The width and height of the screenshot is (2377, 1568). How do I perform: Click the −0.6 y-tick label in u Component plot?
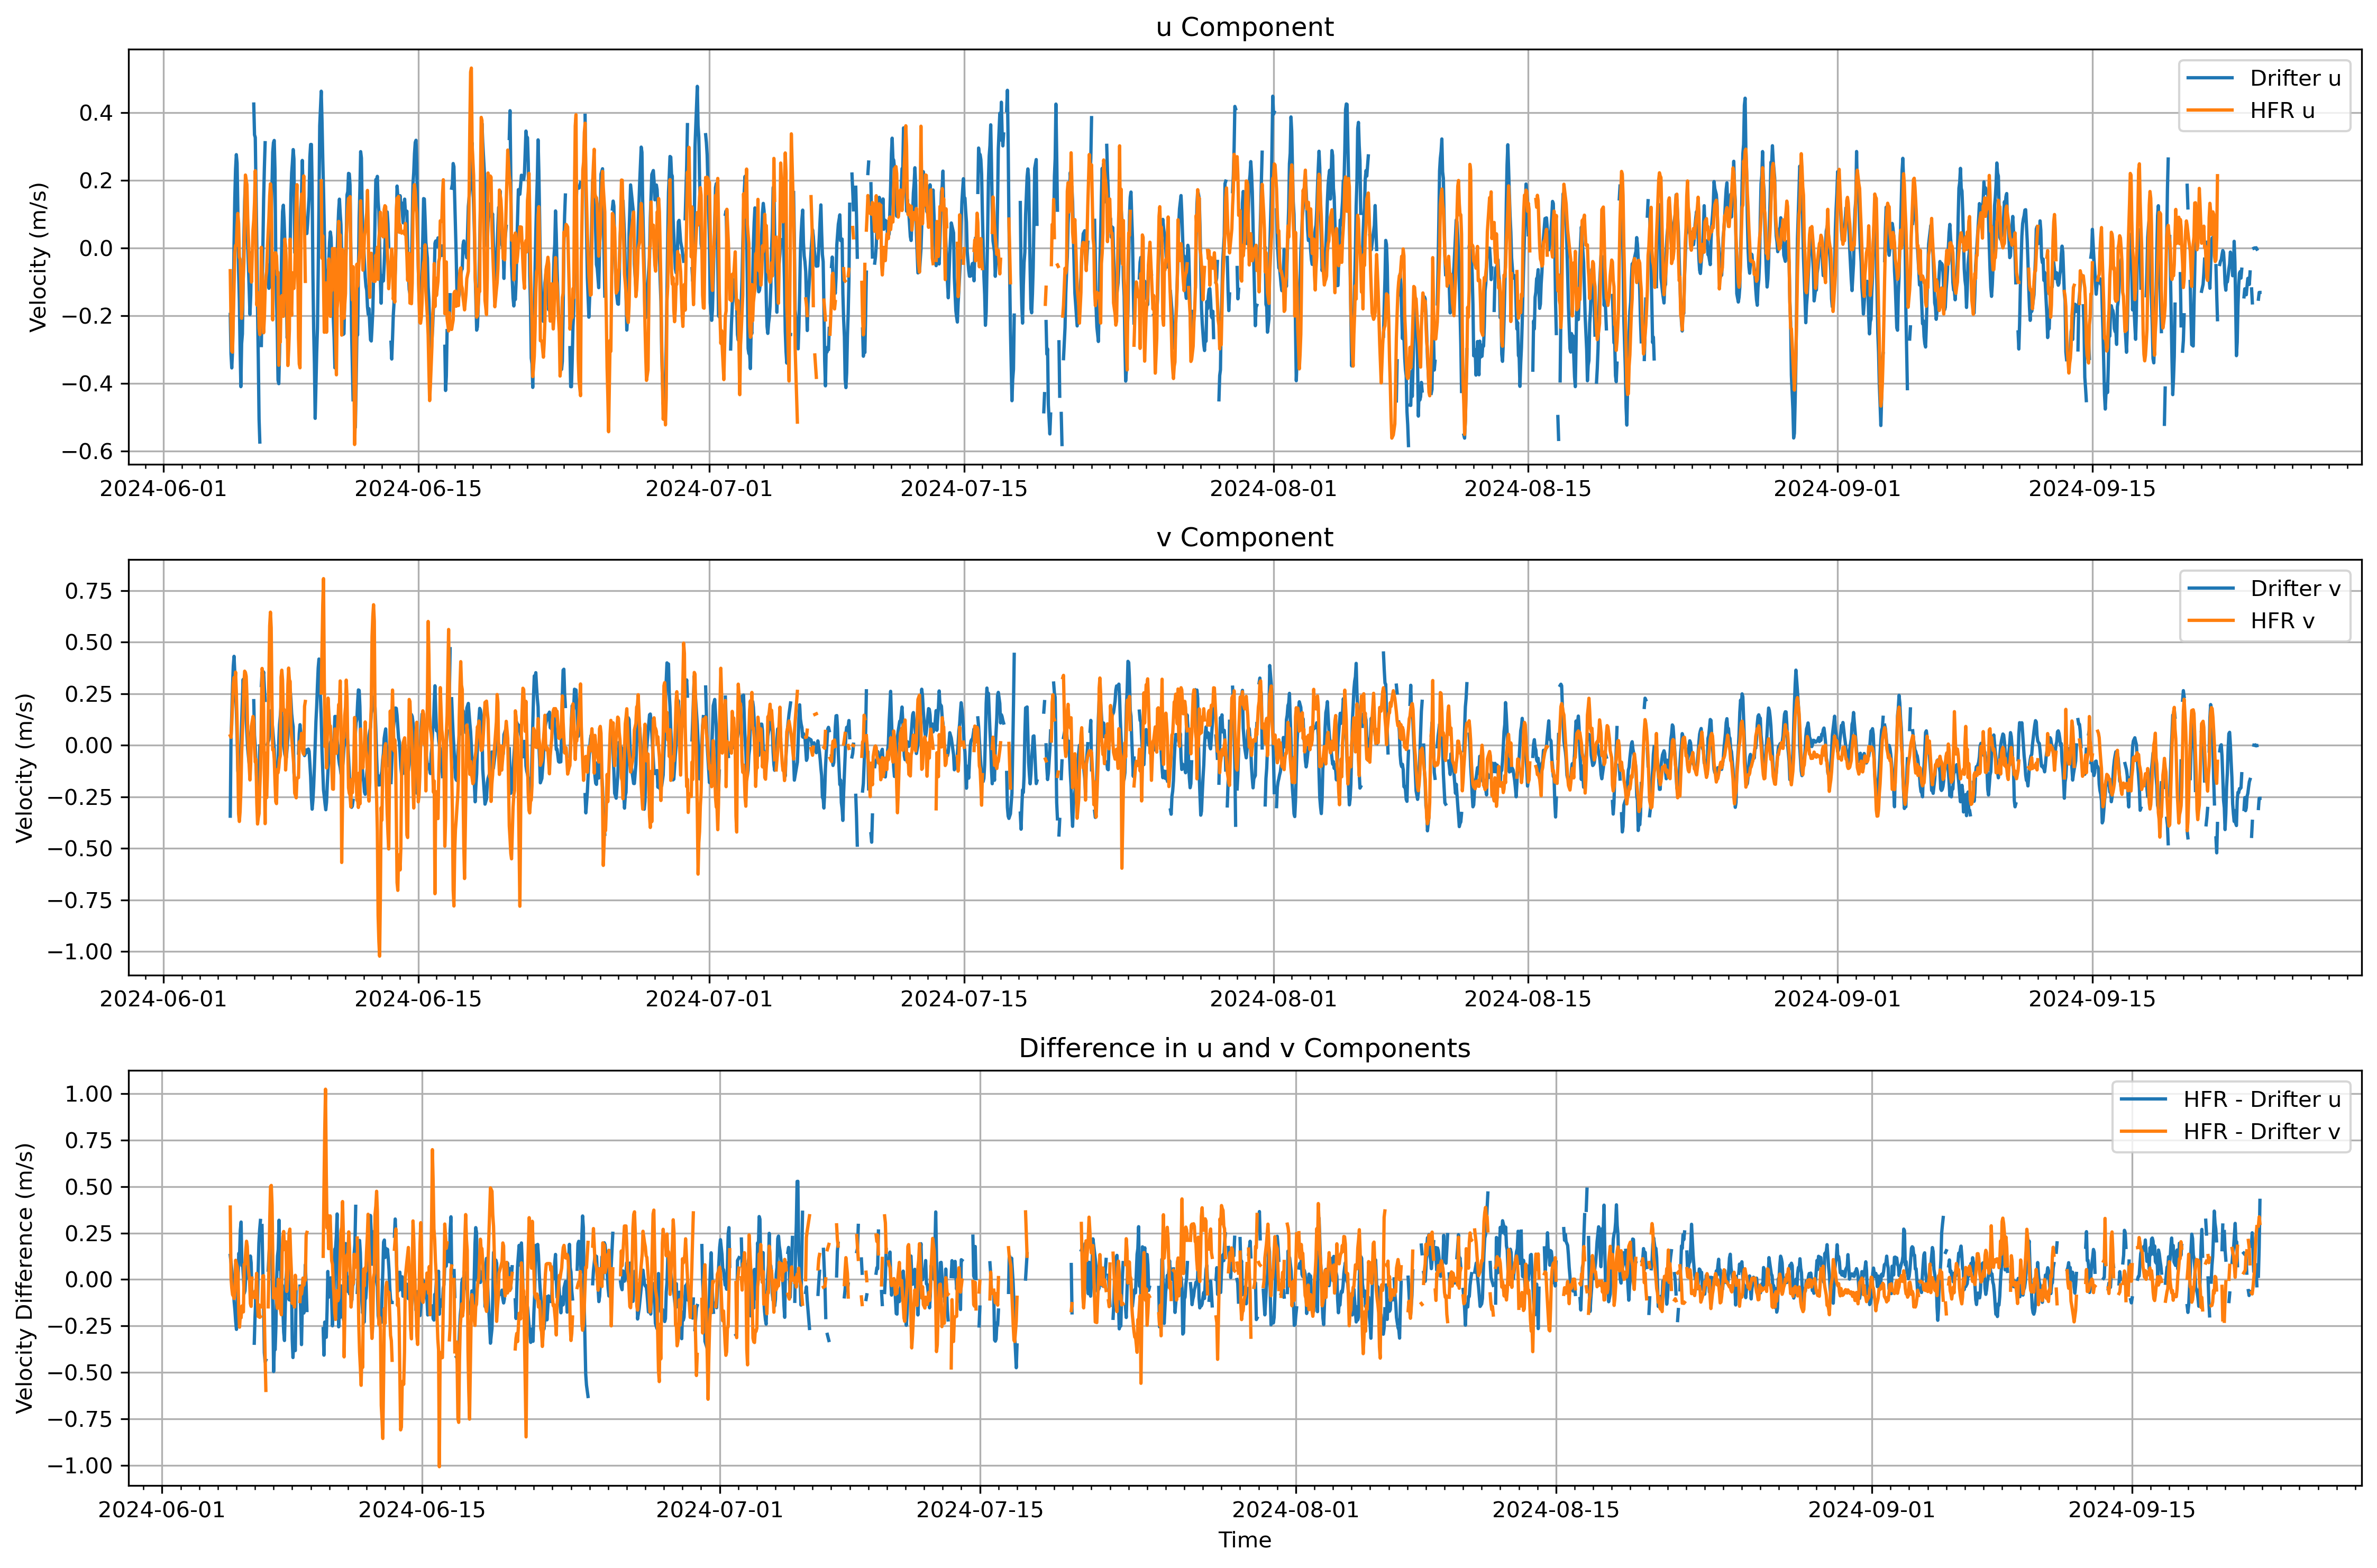[x=87, y=452]
